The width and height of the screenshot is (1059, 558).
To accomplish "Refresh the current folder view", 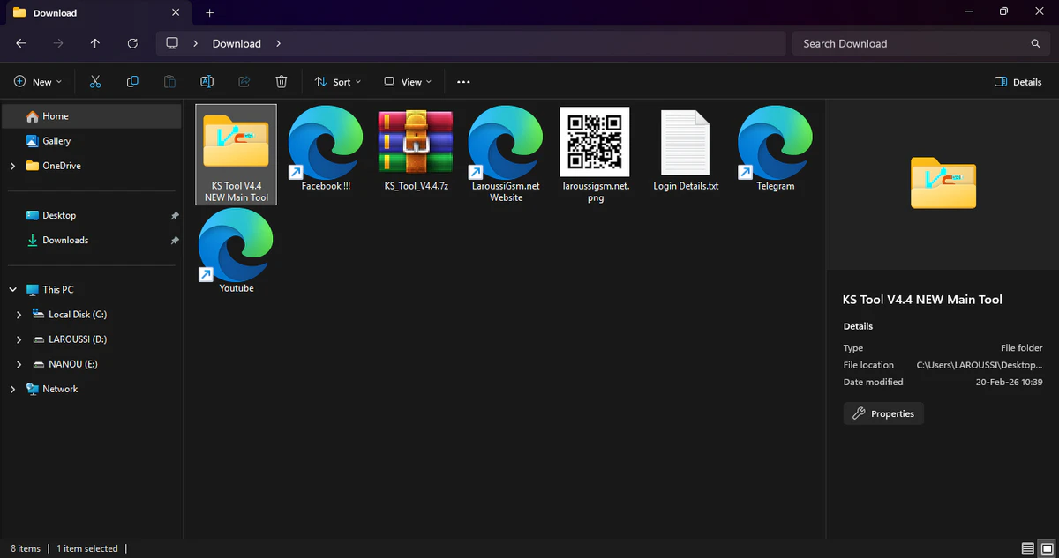I will (x=132, y=43).
